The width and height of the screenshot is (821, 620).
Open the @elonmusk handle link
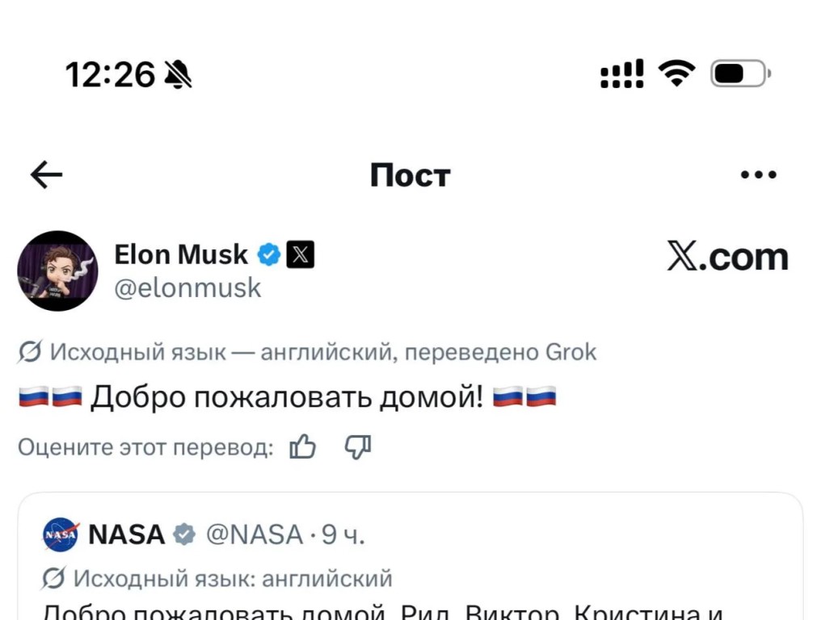click(187, 287)
